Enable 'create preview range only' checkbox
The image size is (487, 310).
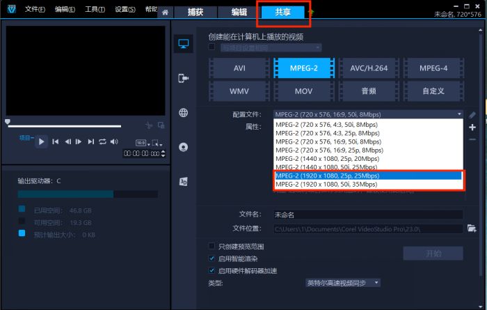point(211,246)
